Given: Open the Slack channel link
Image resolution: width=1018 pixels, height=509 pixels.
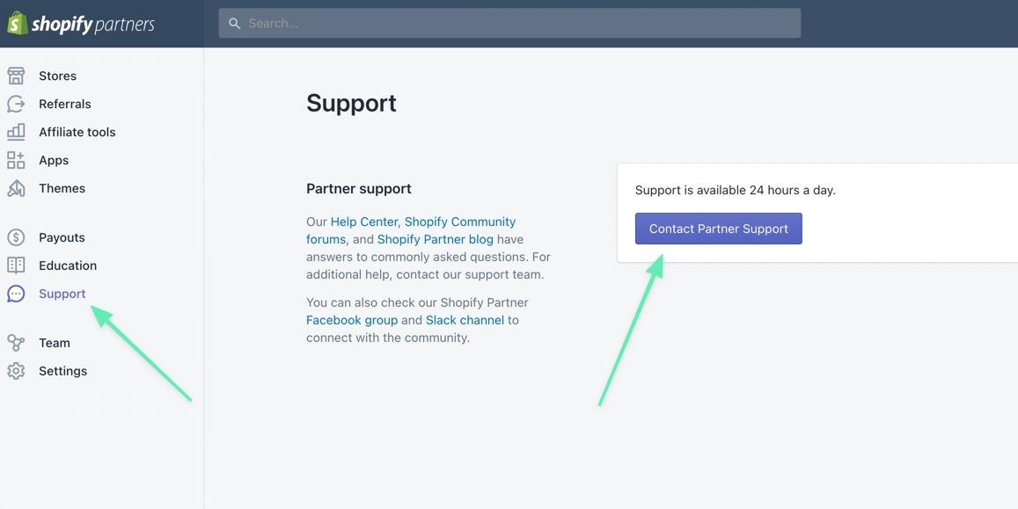Looking at the screenshot, I should pyautogui.click(x=465, y=320).
